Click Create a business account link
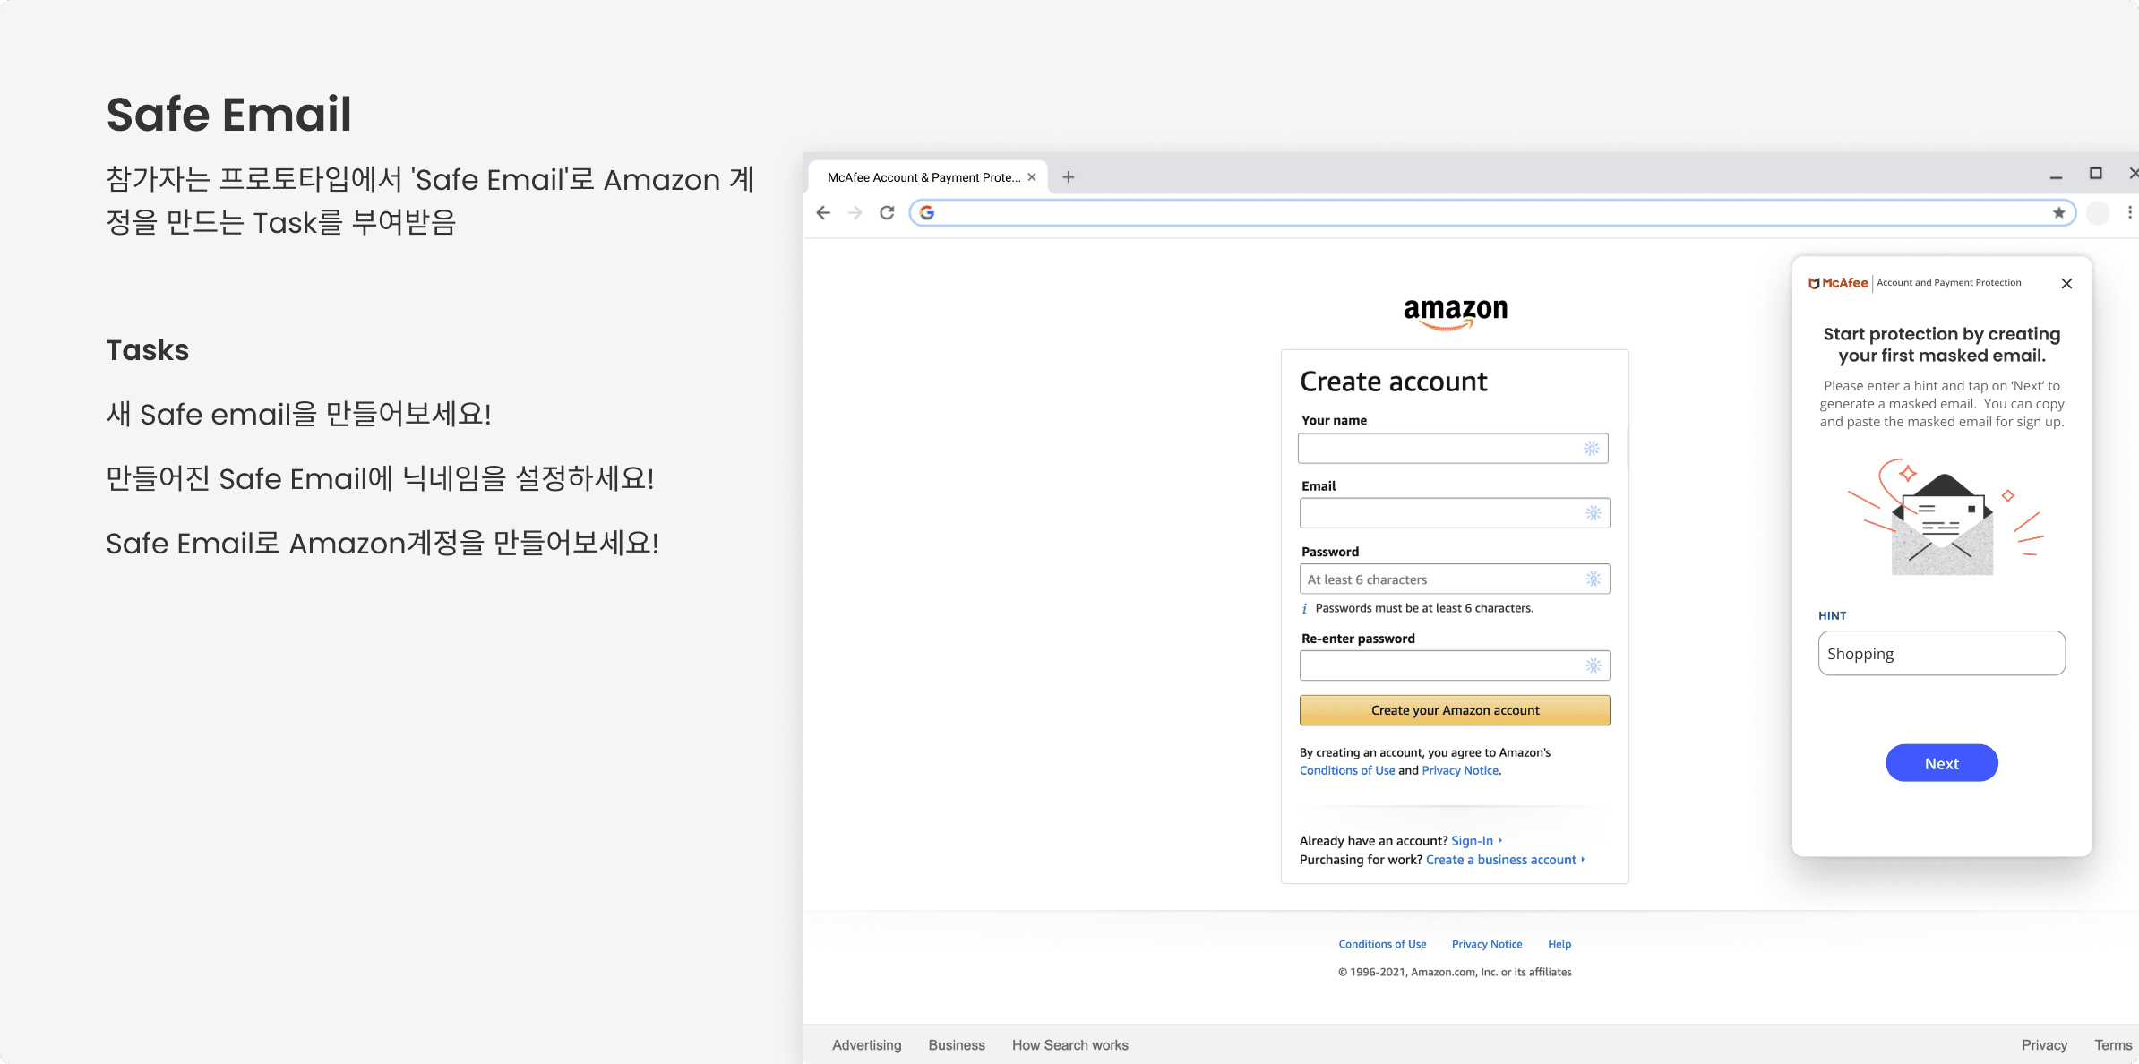 (1501, 860)
